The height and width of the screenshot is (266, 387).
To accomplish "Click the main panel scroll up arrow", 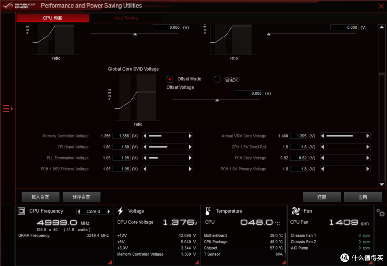I will (382, 27).
